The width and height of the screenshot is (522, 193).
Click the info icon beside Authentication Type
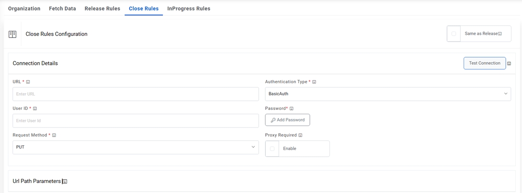[314, 82]
